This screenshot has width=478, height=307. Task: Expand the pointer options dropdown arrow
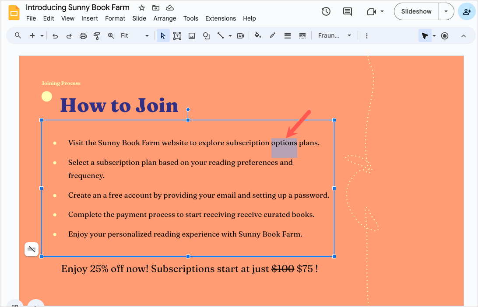click(434, 36)
